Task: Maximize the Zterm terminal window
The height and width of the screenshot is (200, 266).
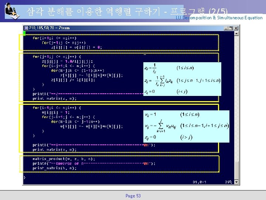Action: pyautogui.click(x=231, y=28)
